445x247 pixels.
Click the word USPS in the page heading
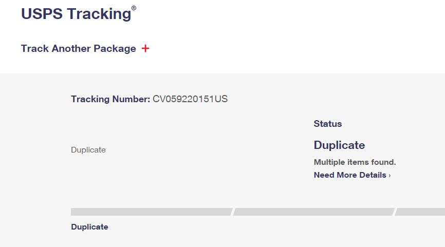point(42,14)
